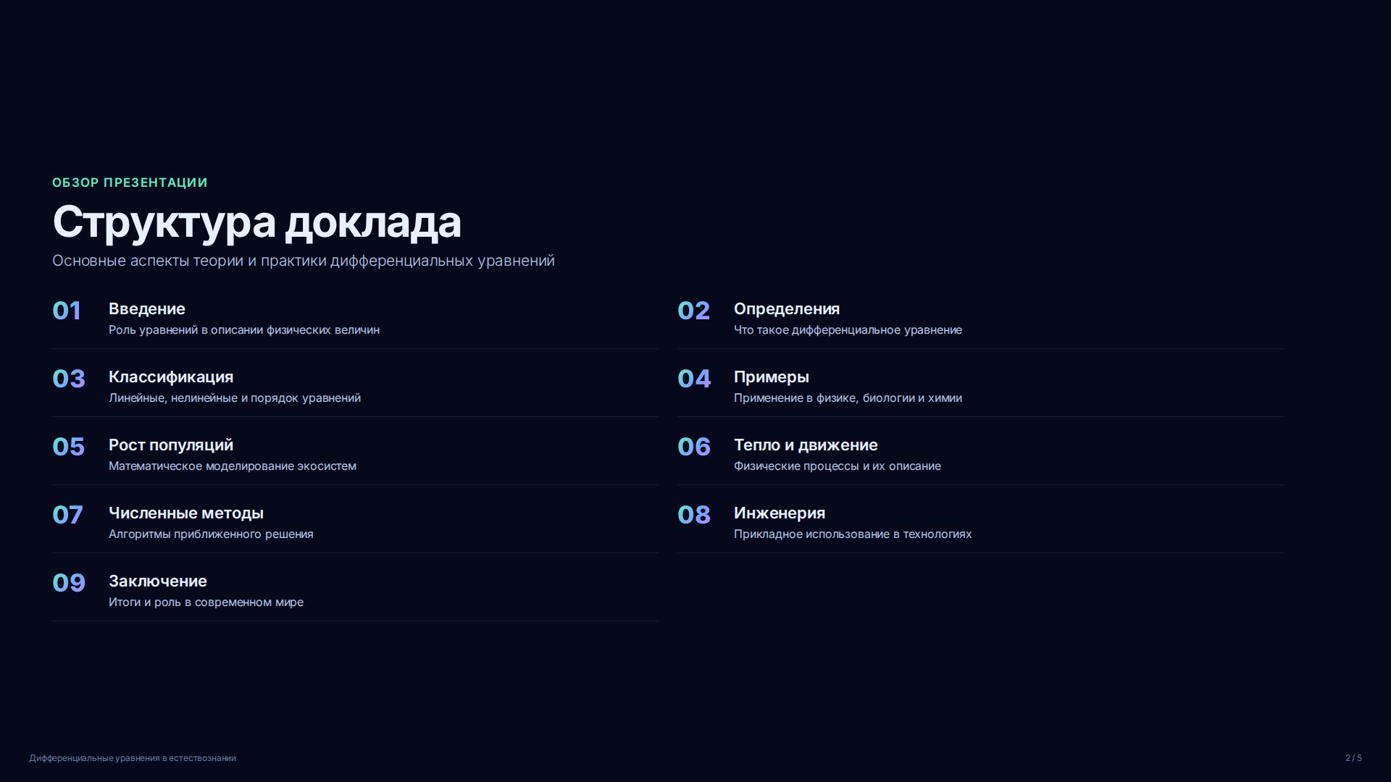Click 'Итоги и роль в современном мире'

click(x=206, y=602)
